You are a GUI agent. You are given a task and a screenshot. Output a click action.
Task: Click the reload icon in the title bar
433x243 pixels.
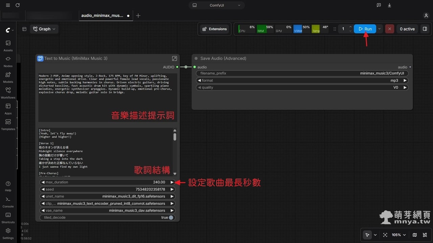coord(18,5)
